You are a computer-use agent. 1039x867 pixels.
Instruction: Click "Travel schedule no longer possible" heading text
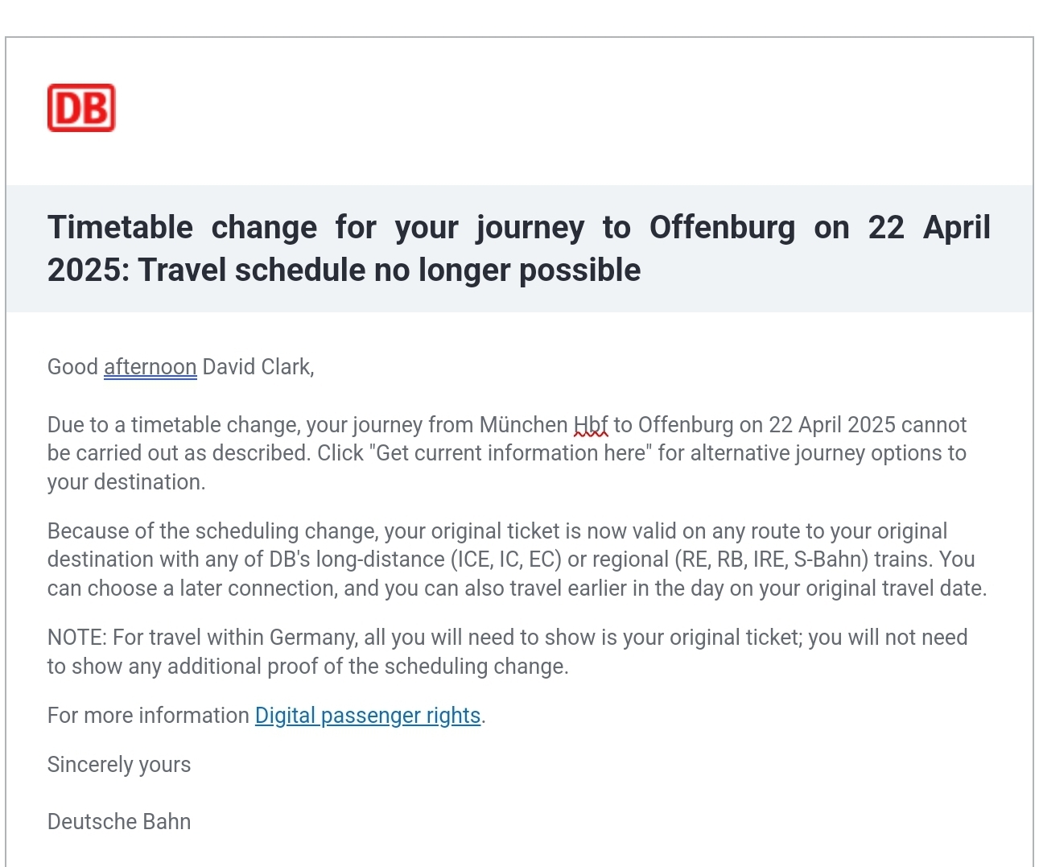pyautogui.click(x=390, y=270)
